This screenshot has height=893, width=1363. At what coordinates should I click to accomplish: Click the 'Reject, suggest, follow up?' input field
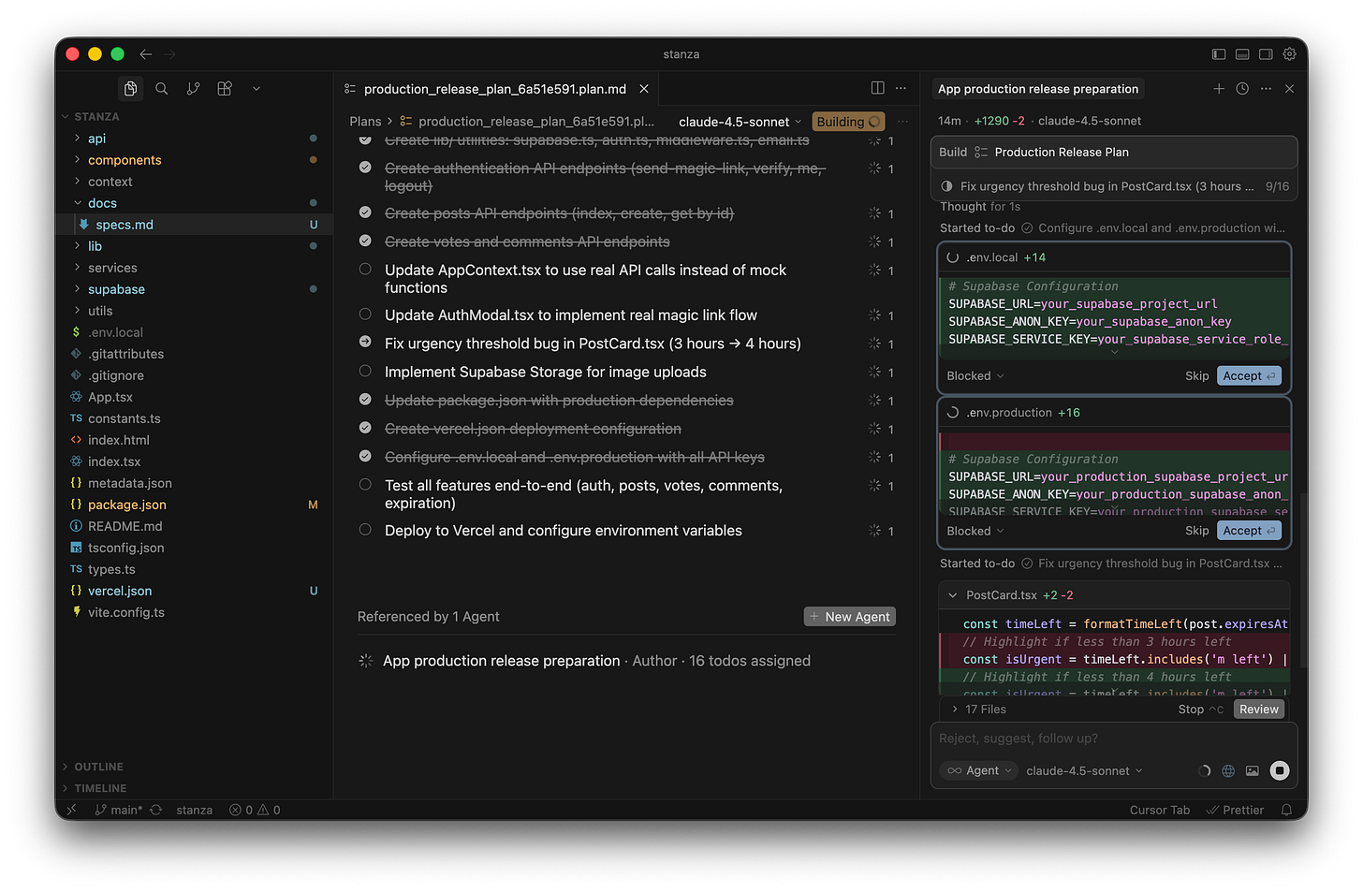click(x=1077, y=738)
